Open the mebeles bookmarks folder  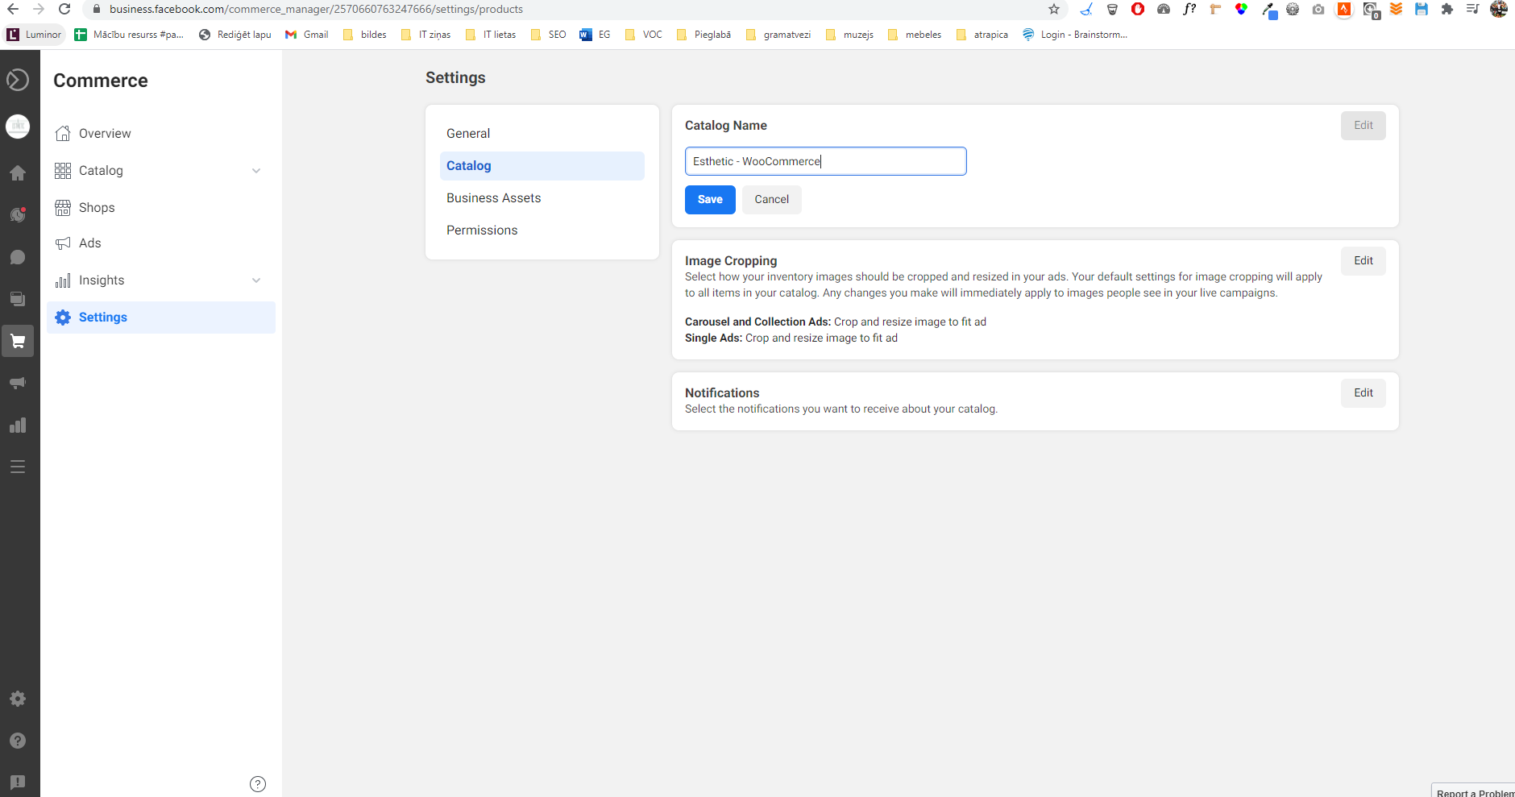[914, 35]
